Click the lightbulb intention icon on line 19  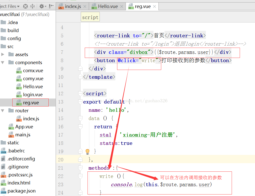click(x=88, y=152)
